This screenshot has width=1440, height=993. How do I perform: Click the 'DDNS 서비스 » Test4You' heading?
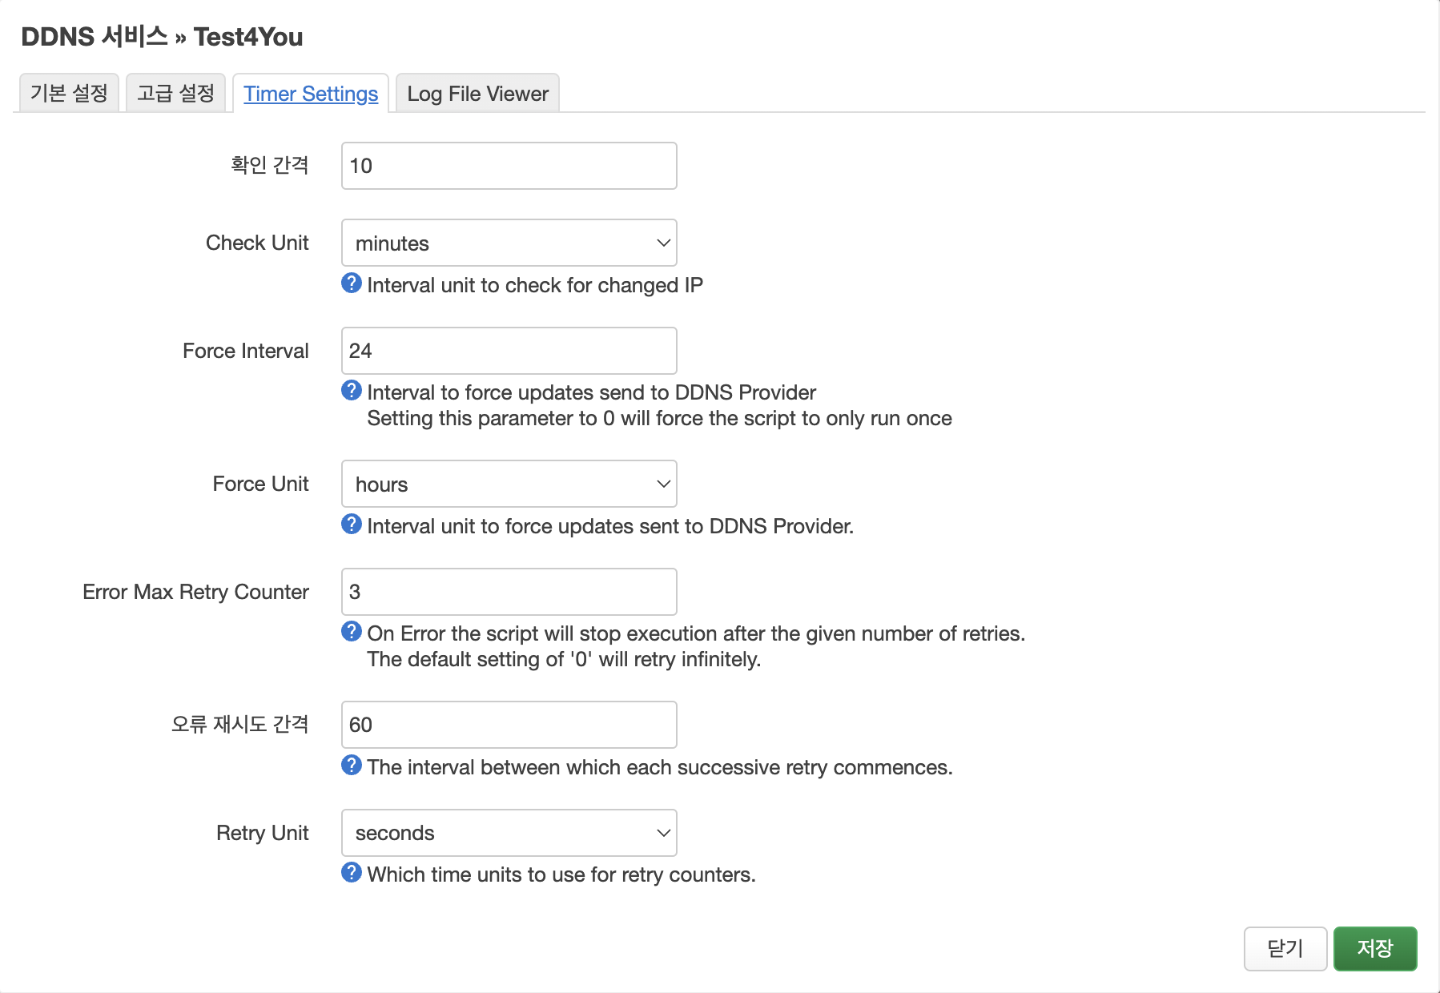(162, 37)
